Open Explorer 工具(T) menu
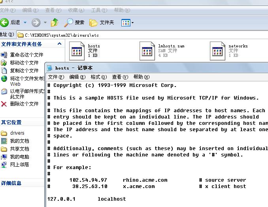This screenshot has height=207, width=268. [99, 10]
